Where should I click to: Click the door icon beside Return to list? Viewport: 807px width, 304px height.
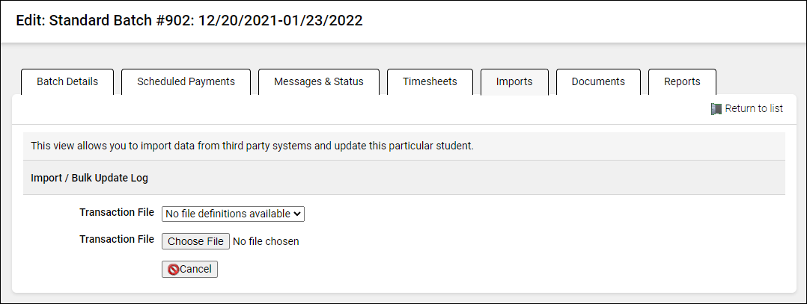(716, 109)
